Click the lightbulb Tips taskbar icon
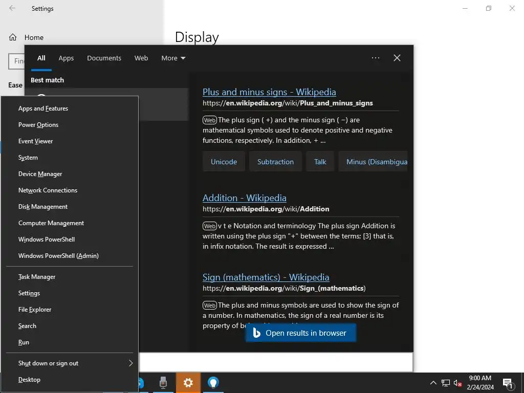Viewport: 524px width, 393px height. coord(213,383)
